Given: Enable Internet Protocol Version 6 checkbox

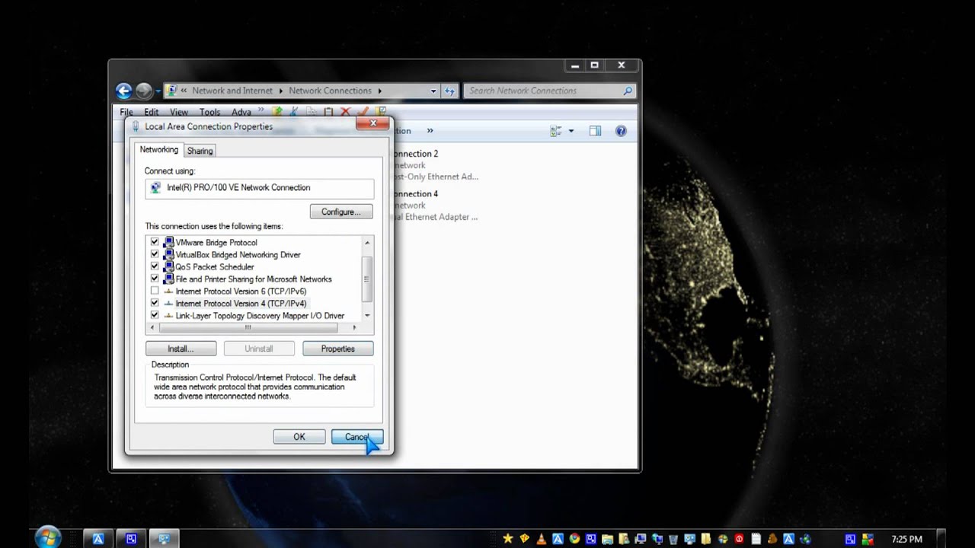Looking at the screenshot, I should pyautogui.click(x=155, y=292).
